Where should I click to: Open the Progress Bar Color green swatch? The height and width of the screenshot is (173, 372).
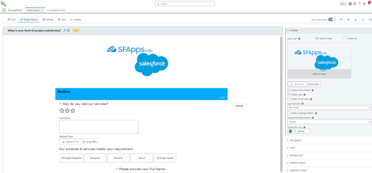291,131
